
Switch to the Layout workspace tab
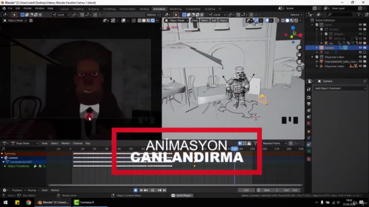pyautogui.click(x=64, y=9)
